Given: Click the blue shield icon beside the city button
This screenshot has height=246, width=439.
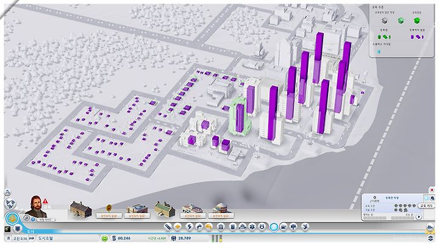Looking at the screenshot, I should 18,228.
